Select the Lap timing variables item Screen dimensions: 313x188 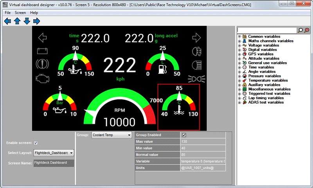coord(266,98)
